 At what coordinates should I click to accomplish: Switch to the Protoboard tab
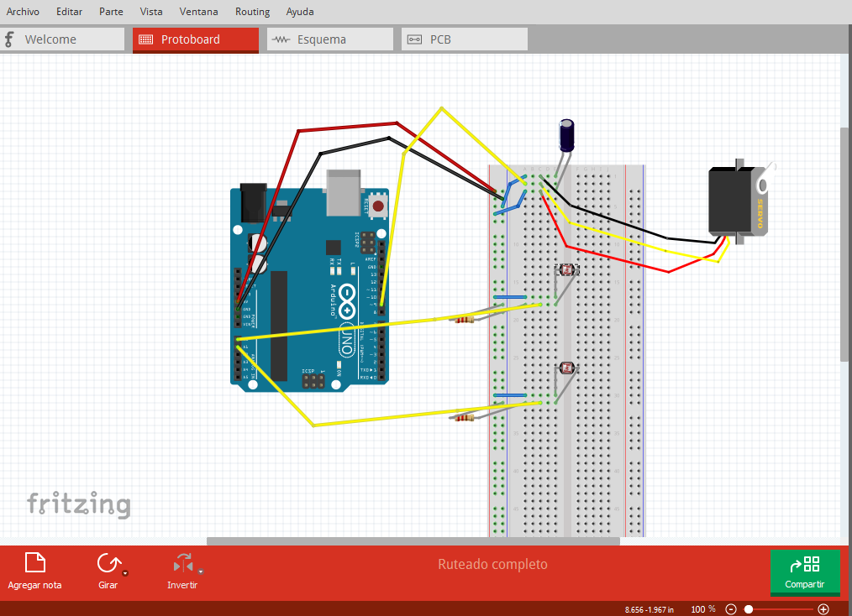196,39
